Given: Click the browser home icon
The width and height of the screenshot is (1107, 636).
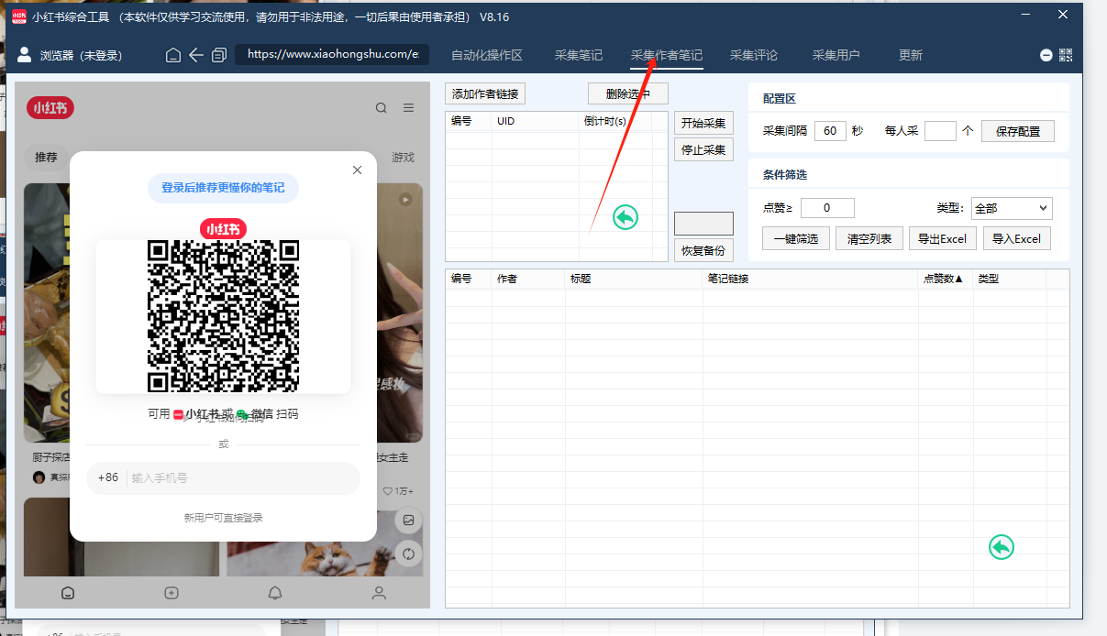Looking at the screenshot, I should (x=173, y=55).
